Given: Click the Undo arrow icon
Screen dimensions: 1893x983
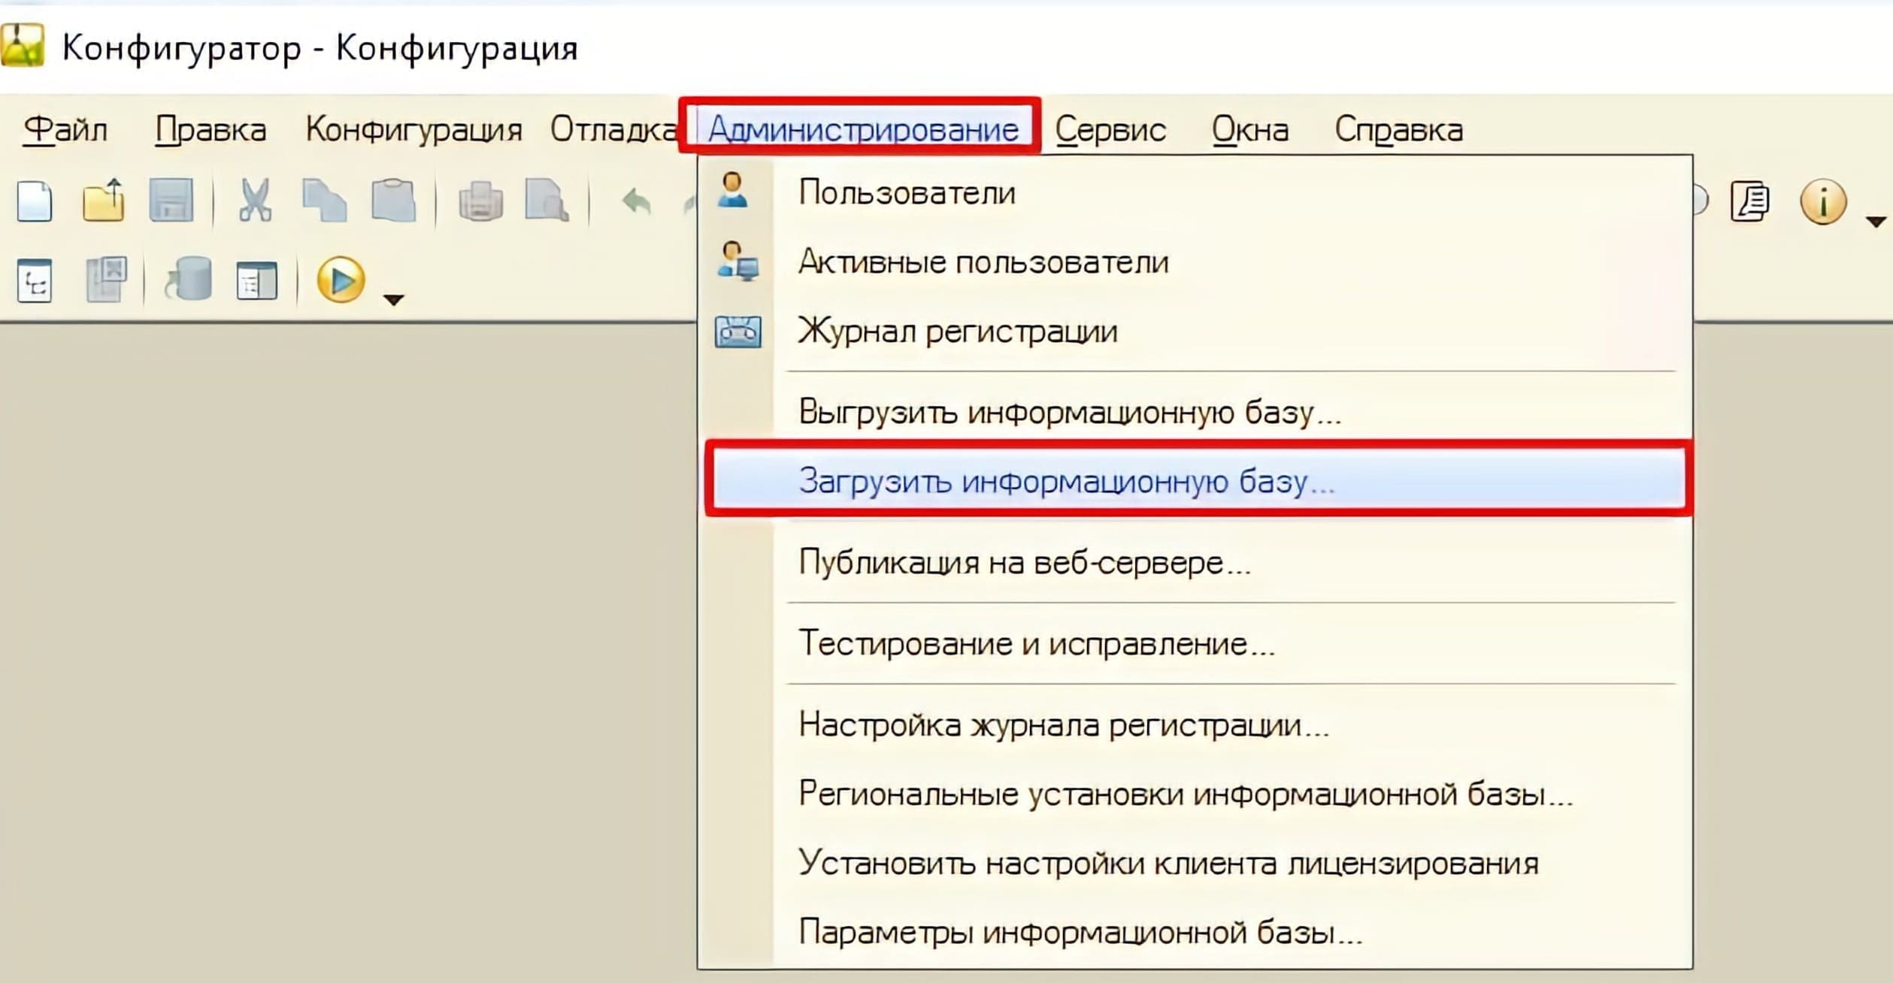Looking at the screenshot, I should pyautogui.click(x=637, y=201).
